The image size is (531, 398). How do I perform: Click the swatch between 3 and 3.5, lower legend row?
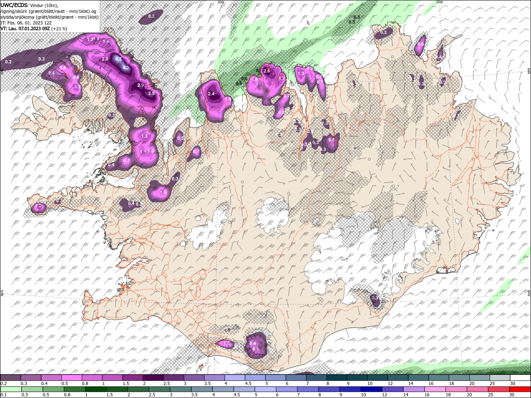(180, 389)
